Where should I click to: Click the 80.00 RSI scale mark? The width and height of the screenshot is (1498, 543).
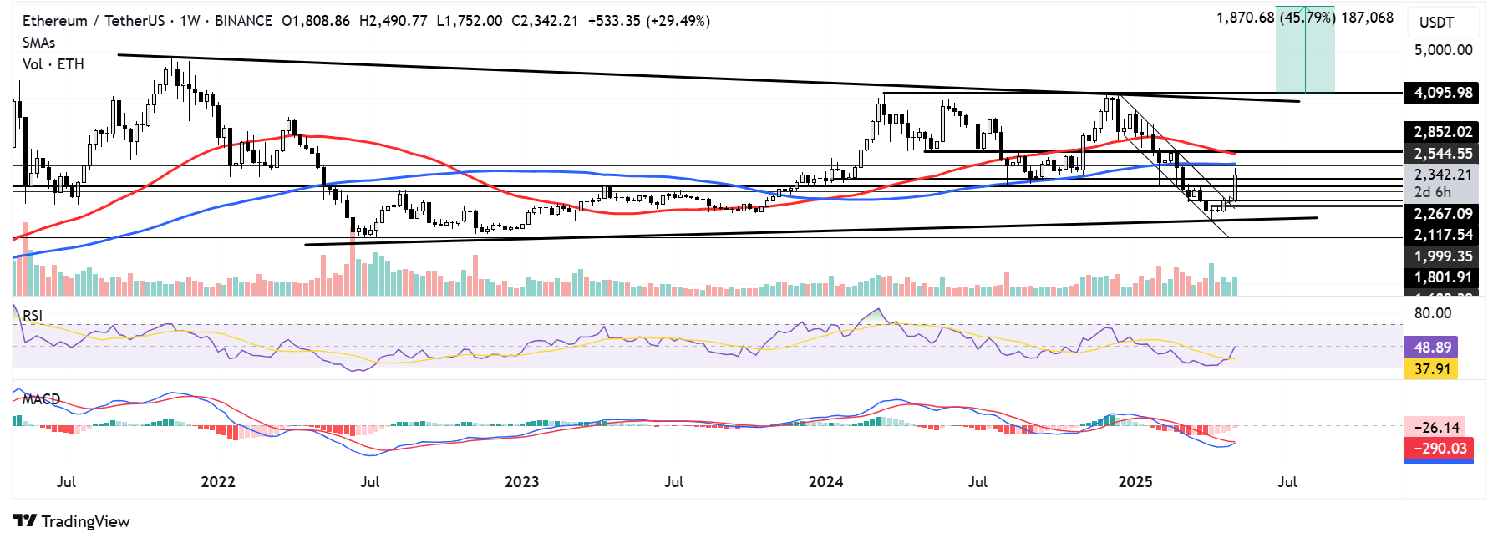[x=1433, y=313]
